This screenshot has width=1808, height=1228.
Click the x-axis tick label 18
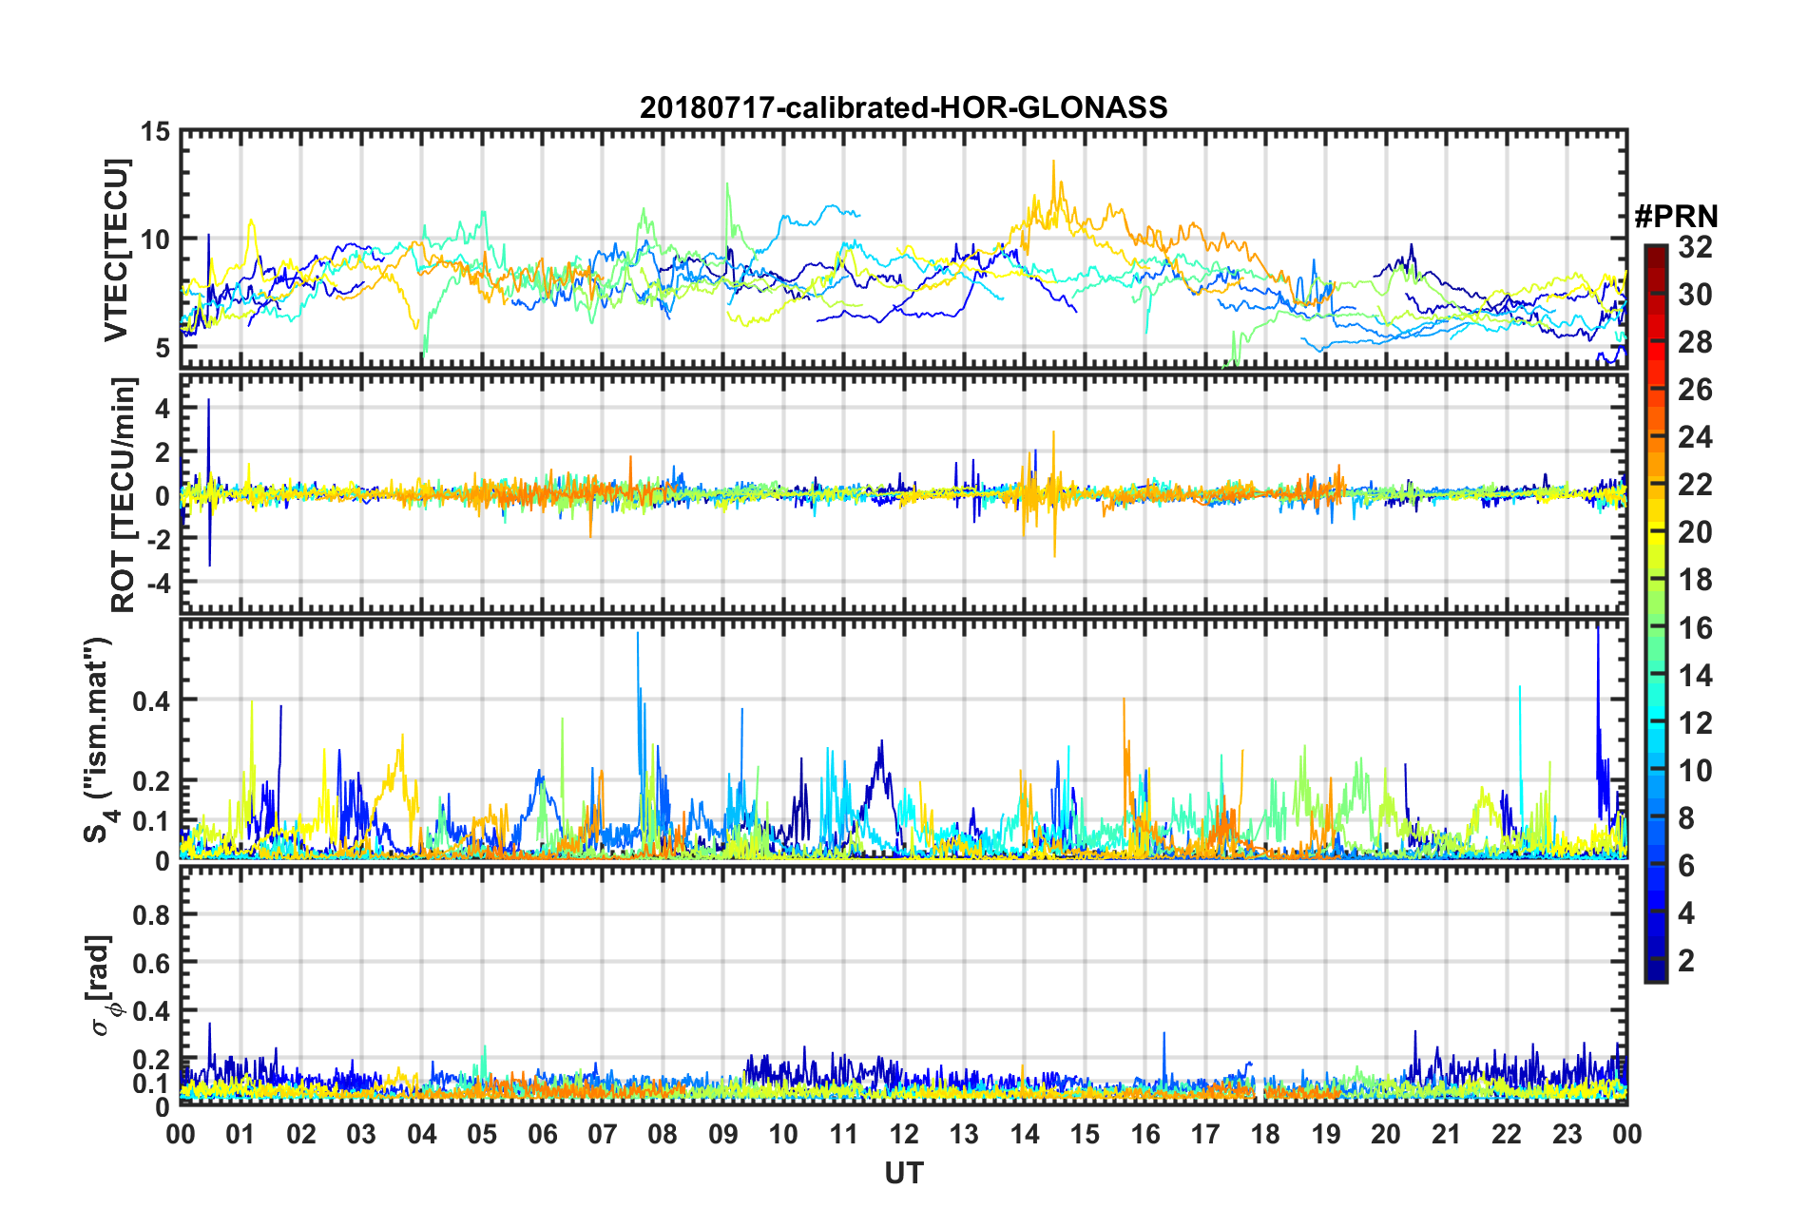point(1266,1135)
